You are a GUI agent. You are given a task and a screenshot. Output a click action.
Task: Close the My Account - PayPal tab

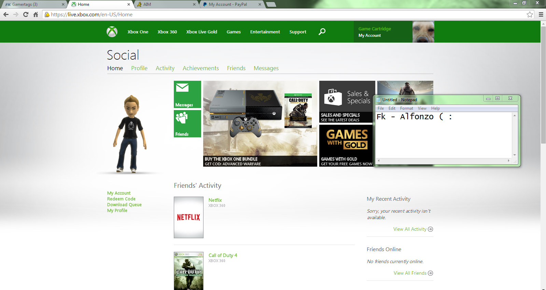pos(260,4)
